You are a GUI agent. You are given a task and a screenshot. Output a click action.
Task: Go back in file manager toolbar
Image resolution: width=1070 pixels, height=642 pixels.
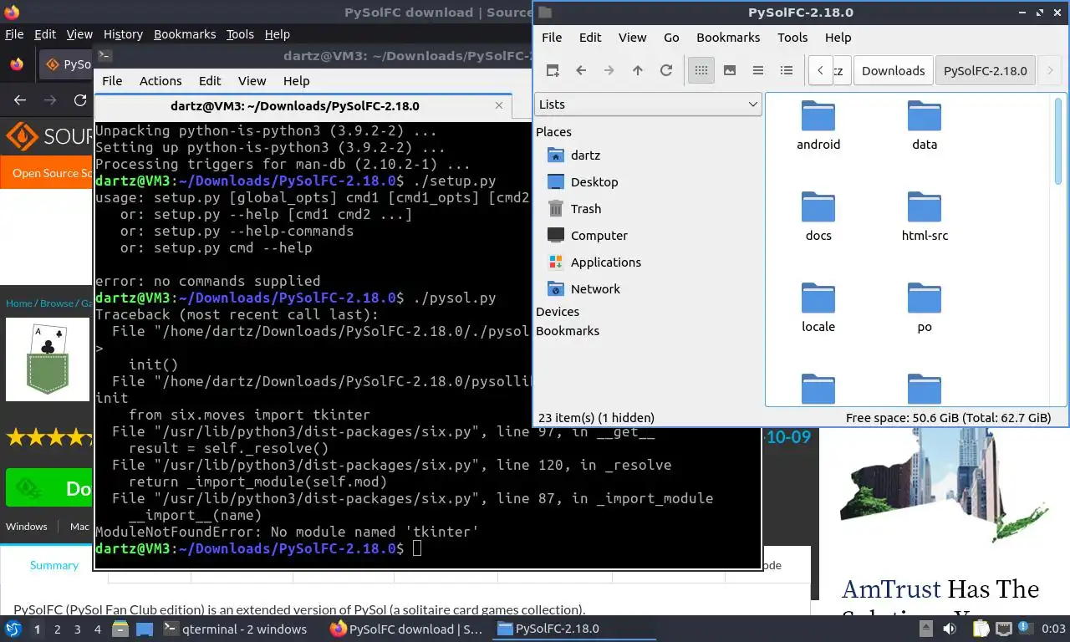(x=581, y=70)
